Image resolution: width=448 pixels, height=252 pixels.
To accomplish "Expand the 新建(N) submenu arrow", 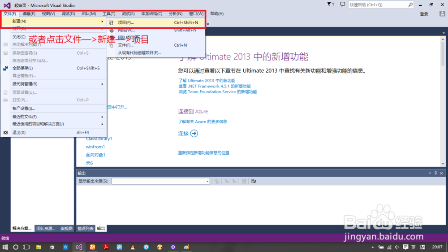I will point(102,22).
